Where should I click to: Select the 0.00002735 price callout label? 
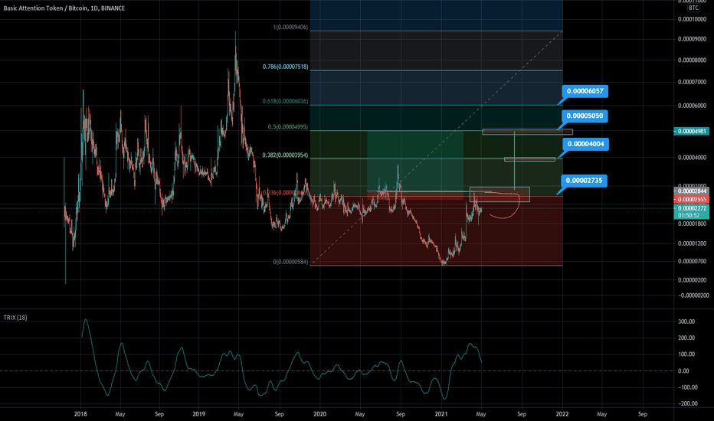(x=584, y=181)
